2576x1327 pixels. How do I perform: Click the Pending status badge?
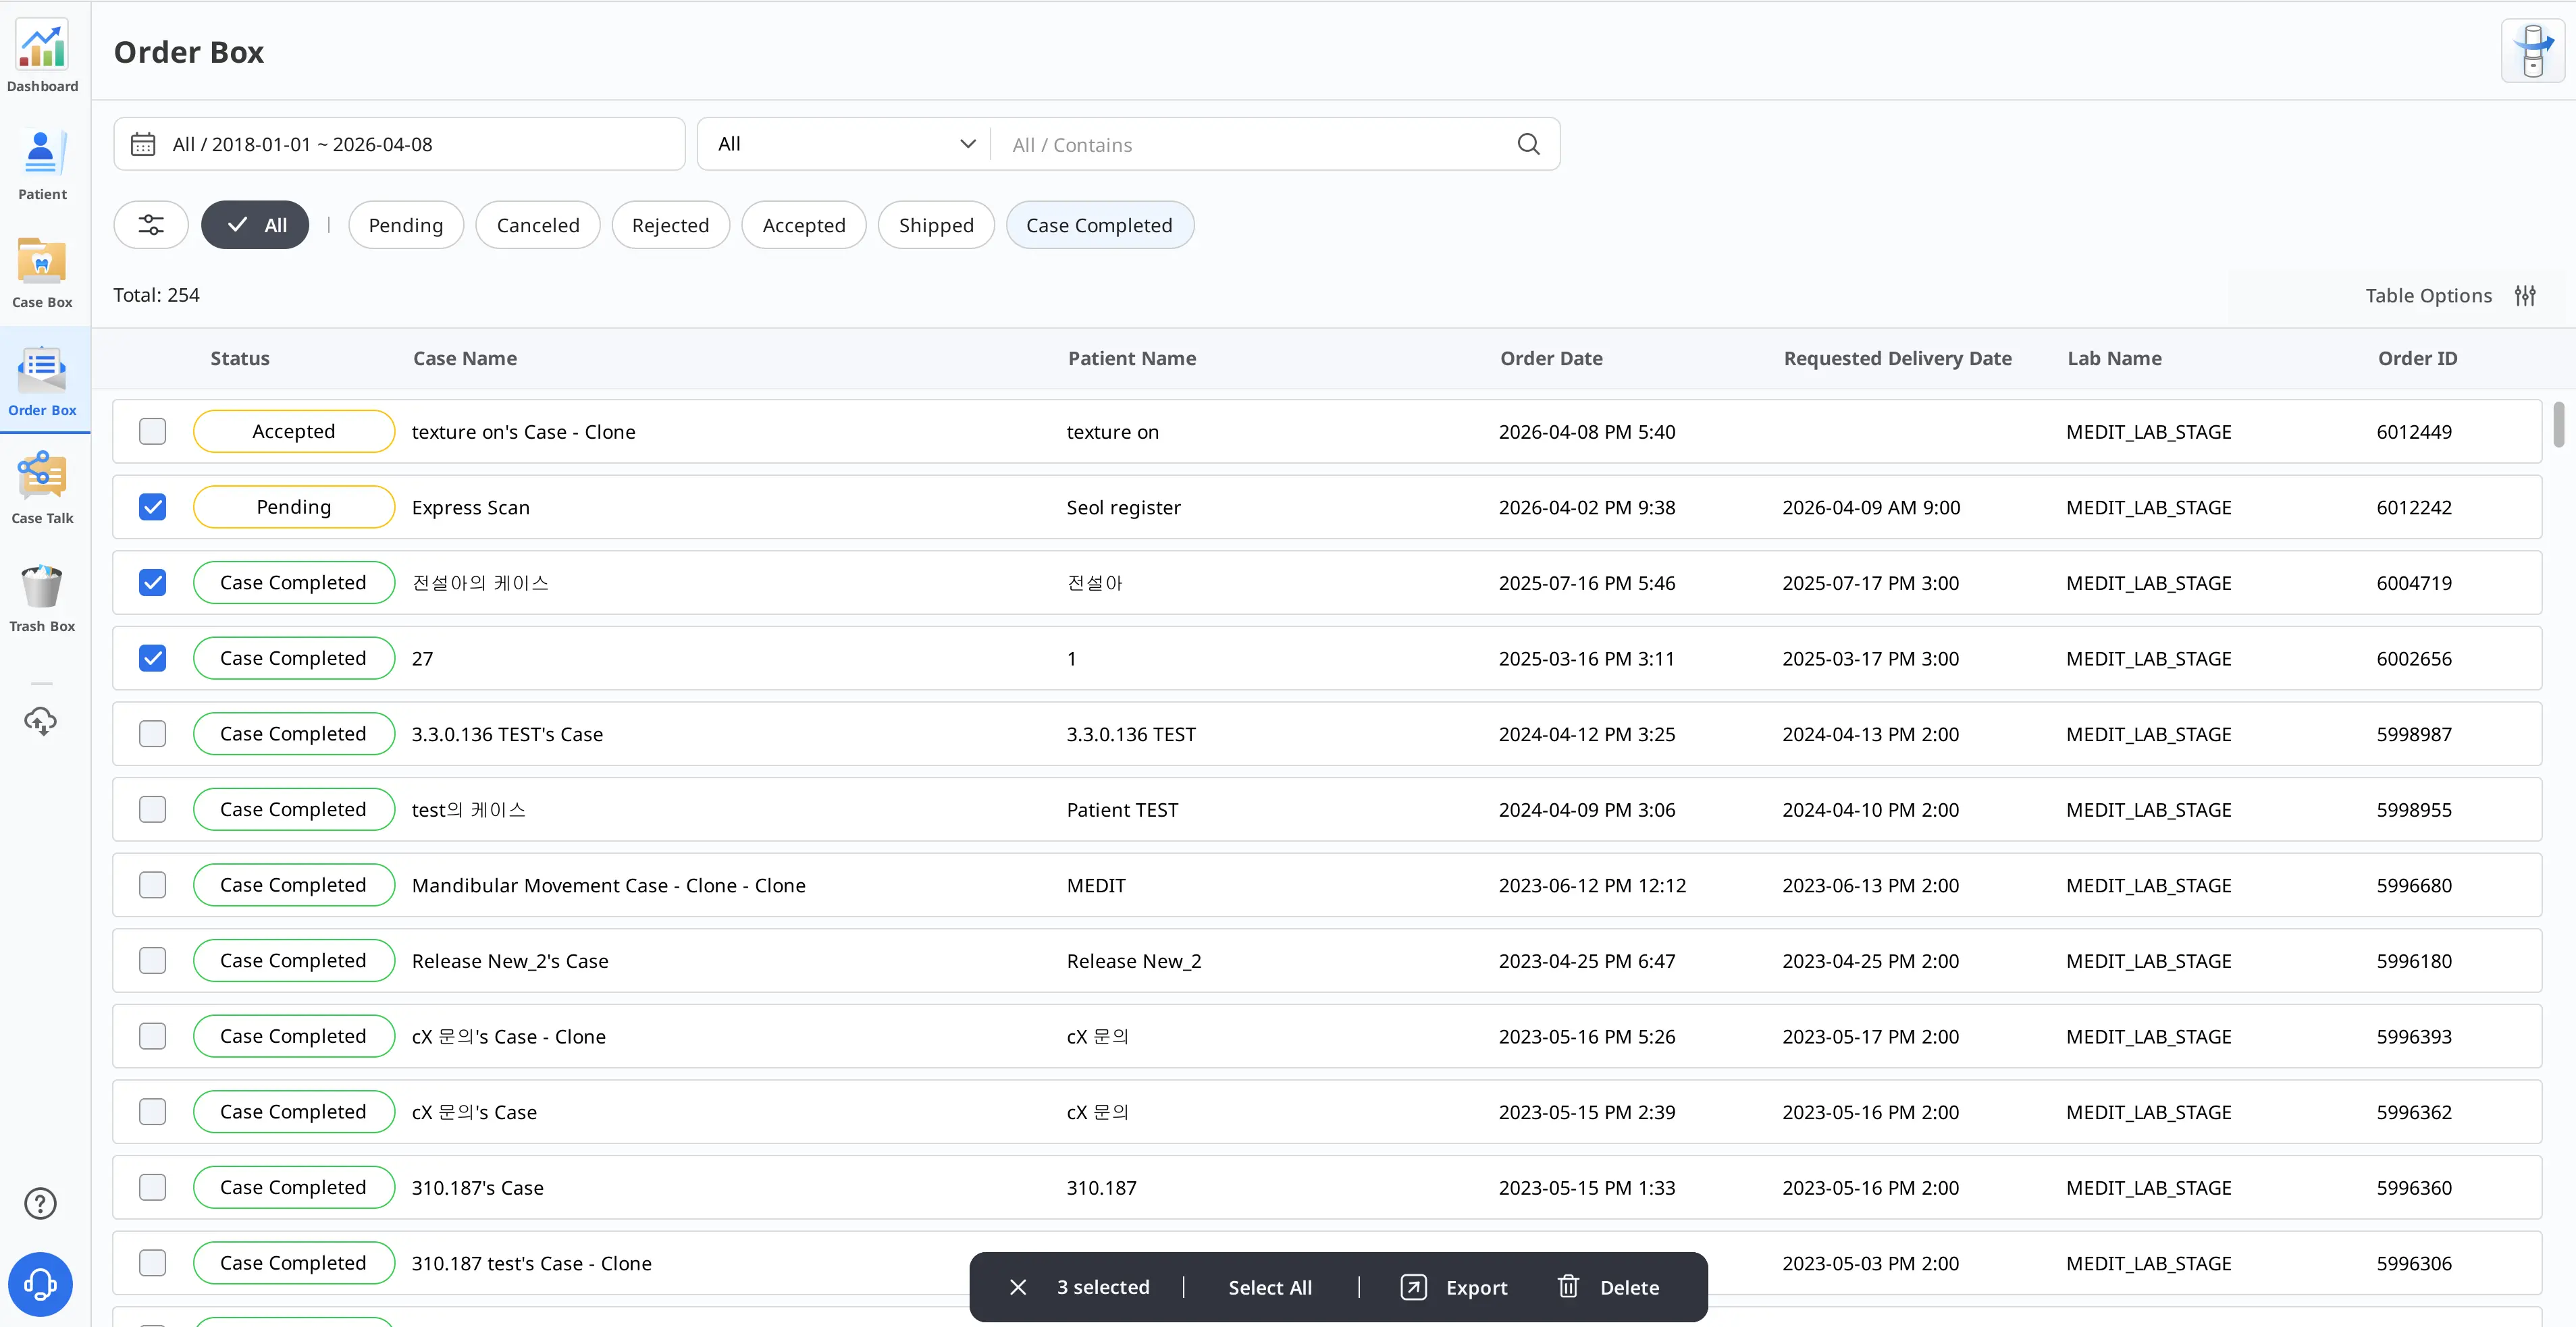point(294,507)
